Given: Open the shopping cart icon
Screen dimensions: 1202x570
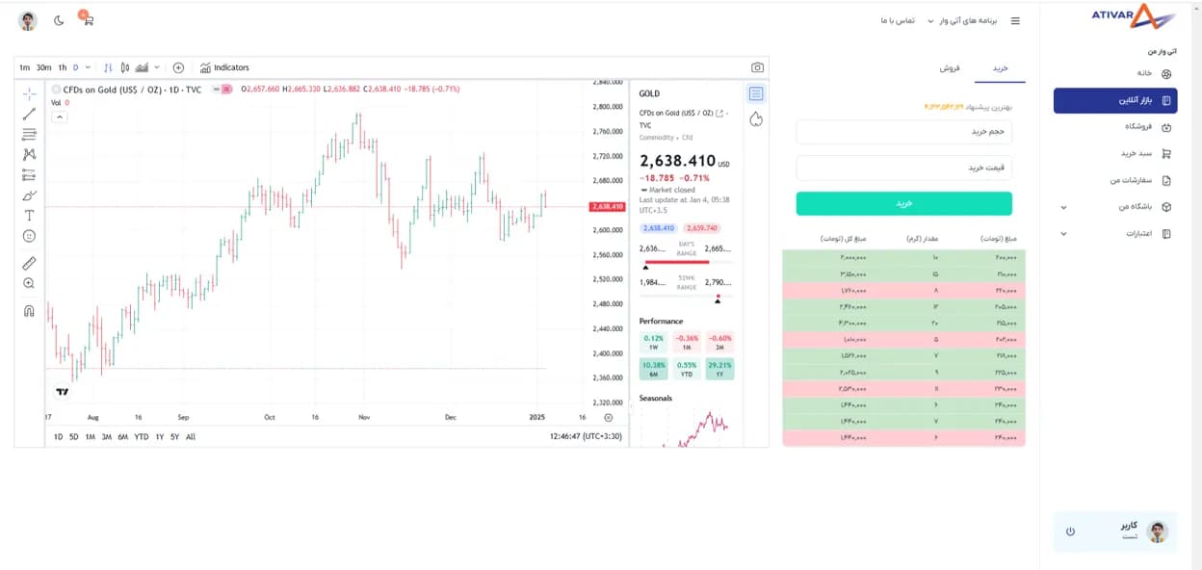Looking at the screenshot, I should pyautogui.click(x=88, y=19).
